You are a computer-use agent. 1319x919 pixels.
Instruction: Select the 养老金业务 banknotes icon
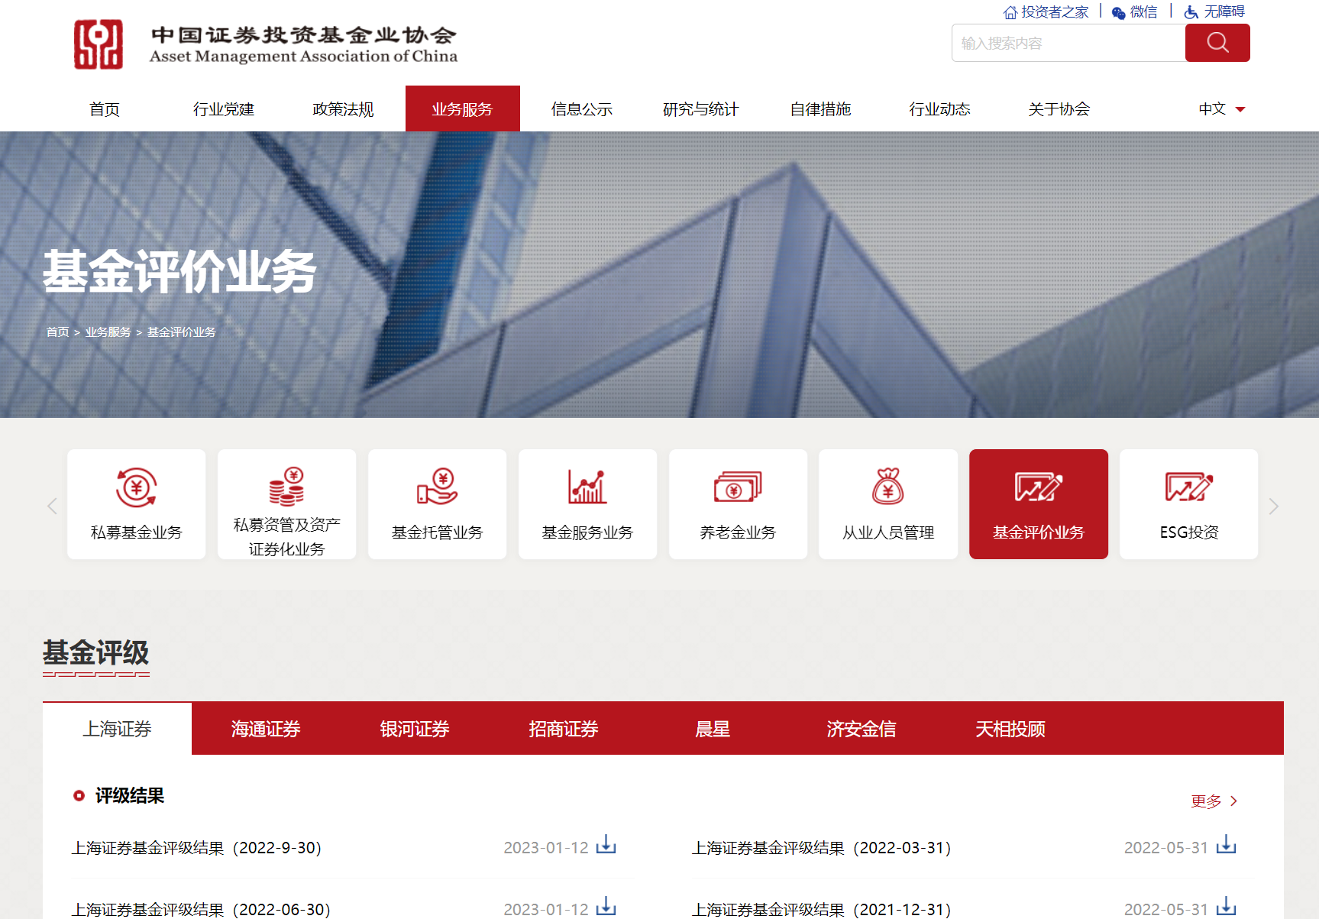point(738,487)
